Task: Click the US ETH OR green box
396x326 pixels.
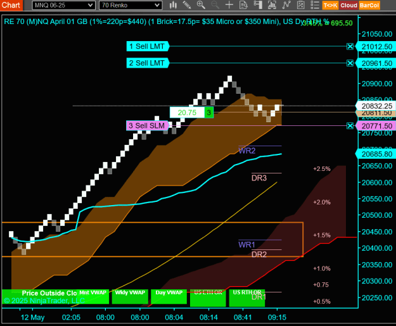Action: pos(208,298)
